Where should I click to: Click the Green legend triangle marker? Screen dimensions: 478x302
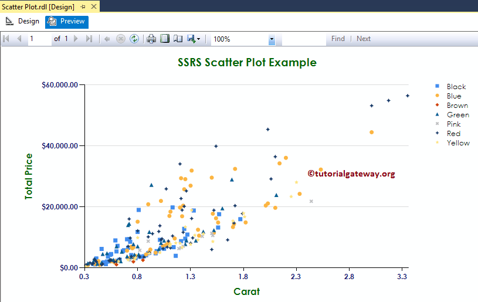(437, 114)
